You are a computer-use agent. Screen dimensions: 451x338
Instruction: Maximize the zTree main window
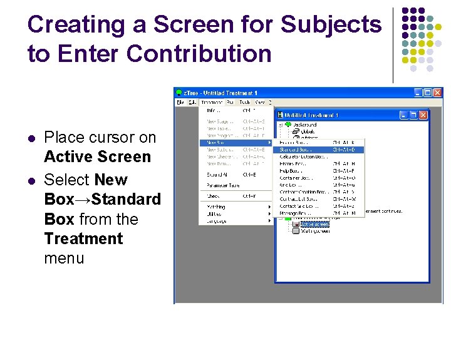(428, 93)
